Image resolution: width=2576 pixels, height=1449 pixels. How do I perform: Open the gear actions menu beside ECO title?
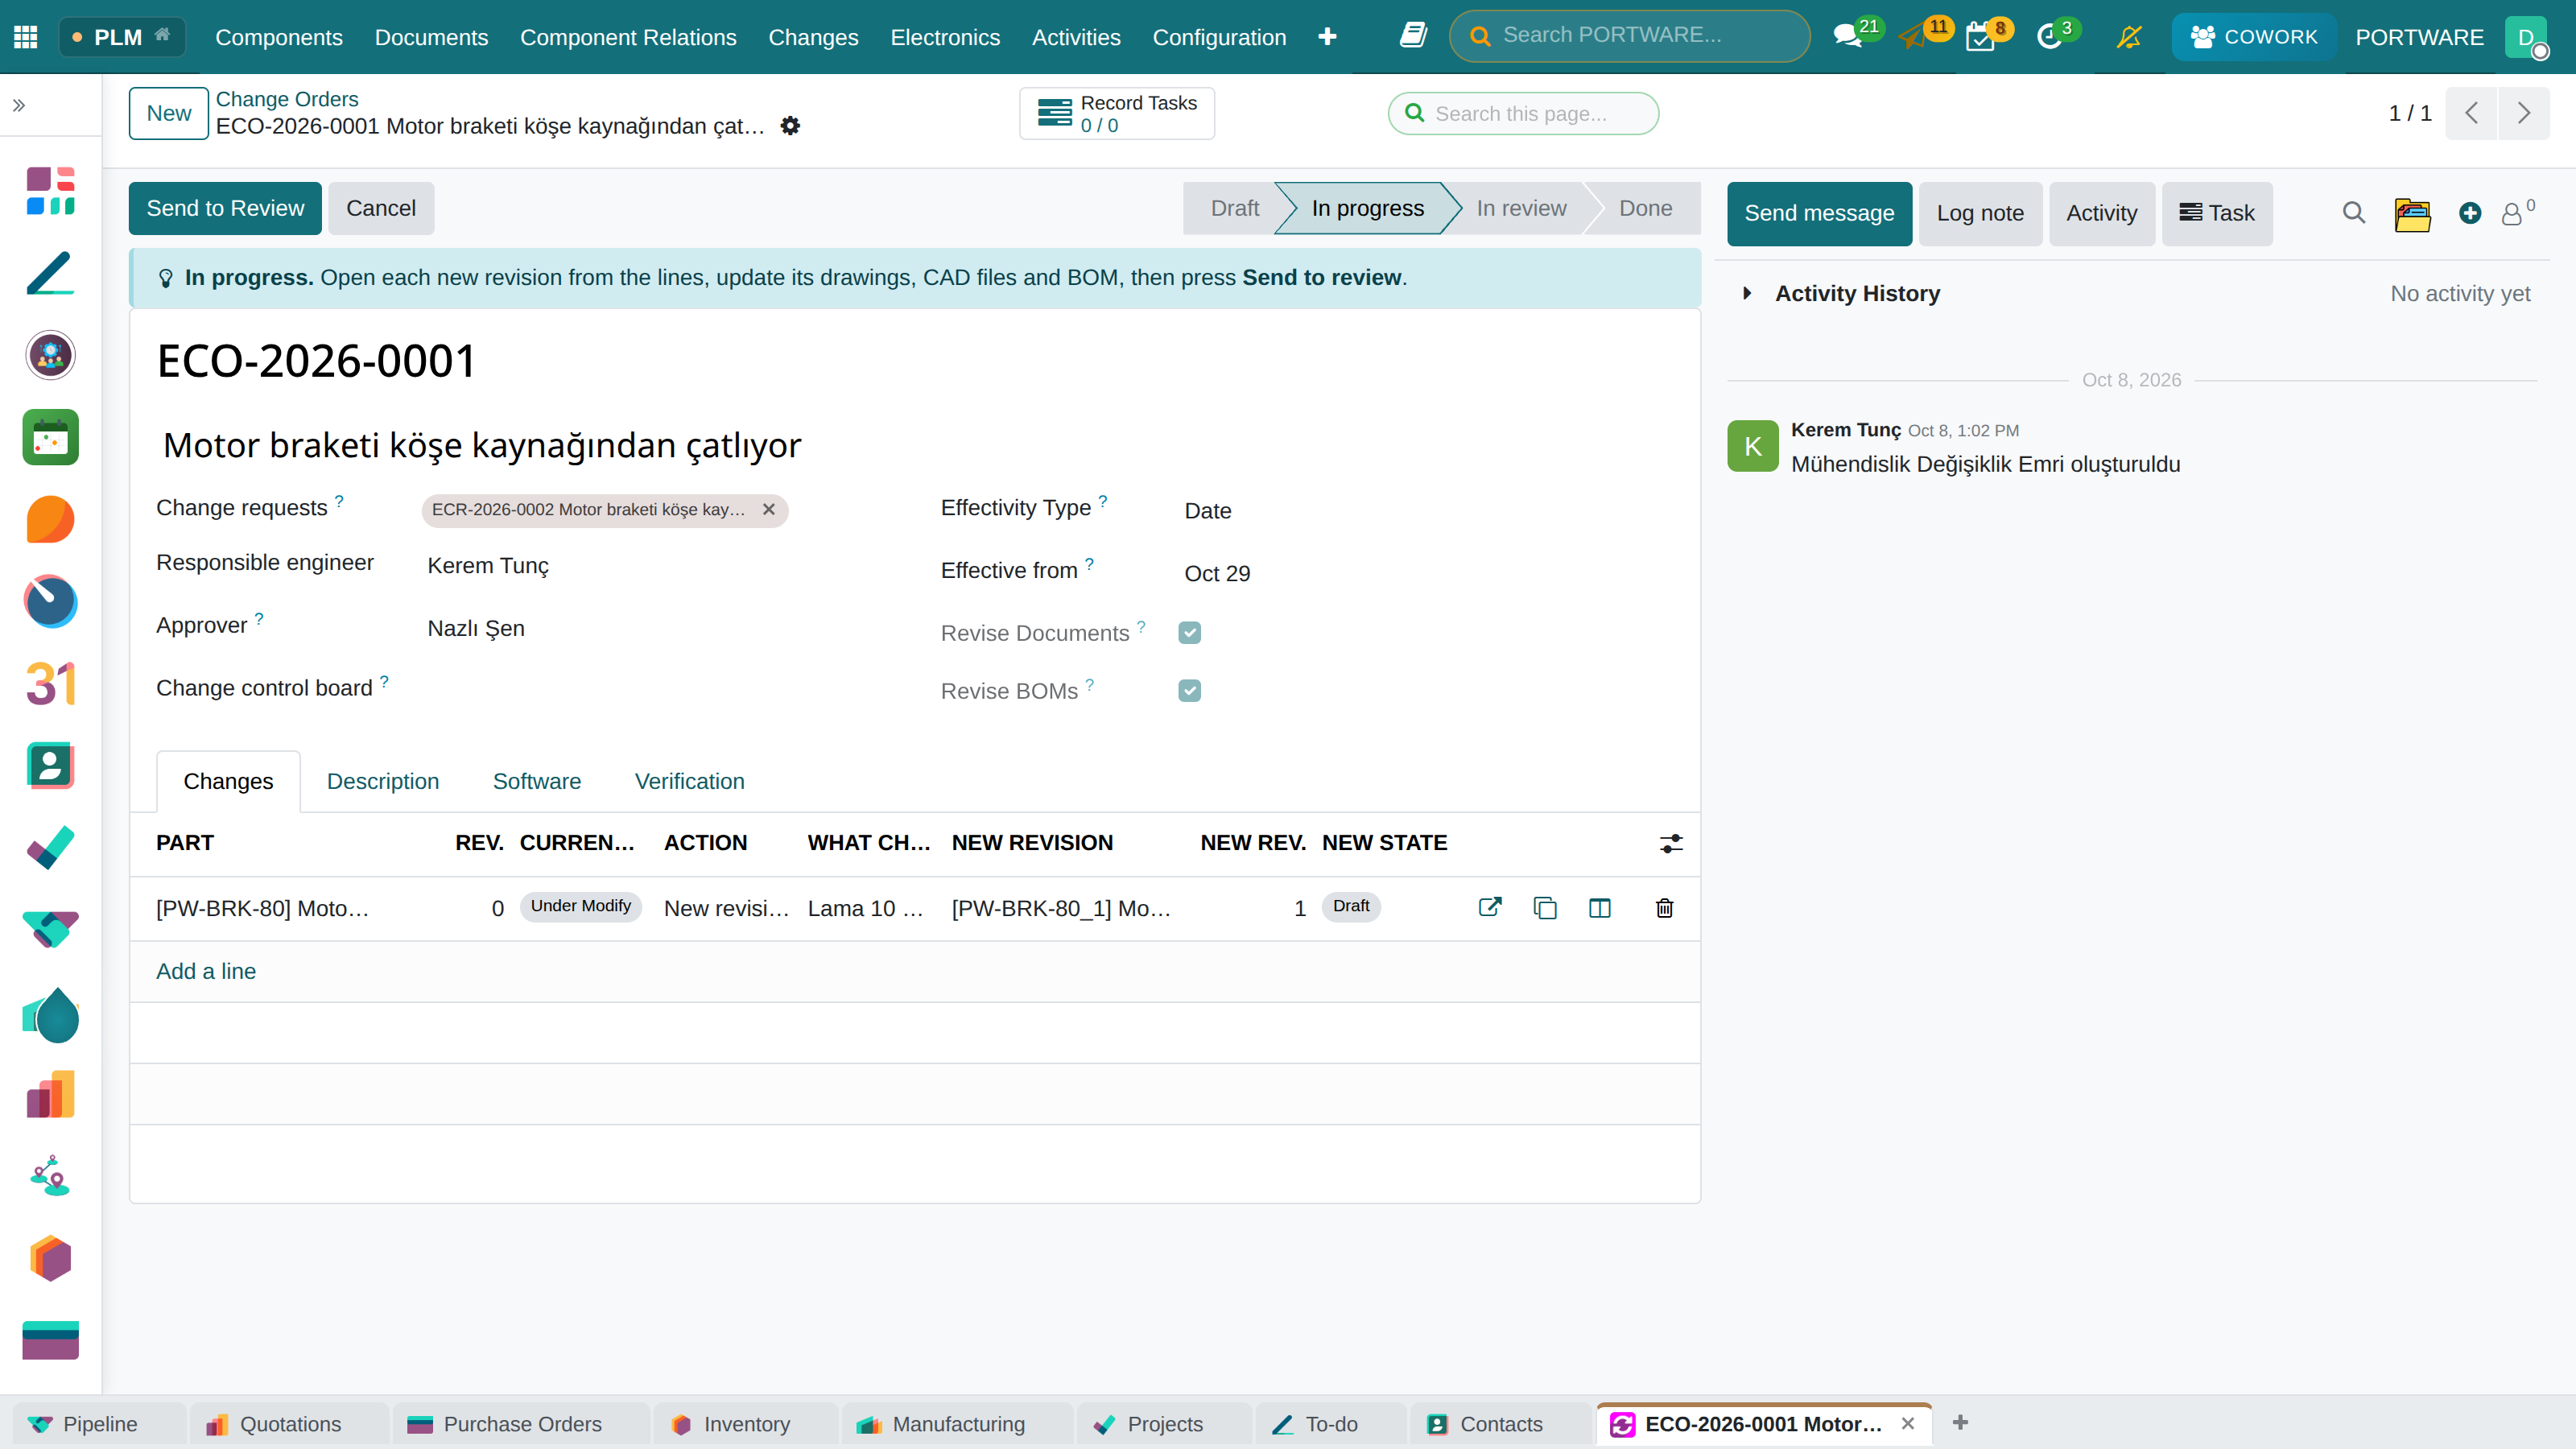[x=790, y=126]
